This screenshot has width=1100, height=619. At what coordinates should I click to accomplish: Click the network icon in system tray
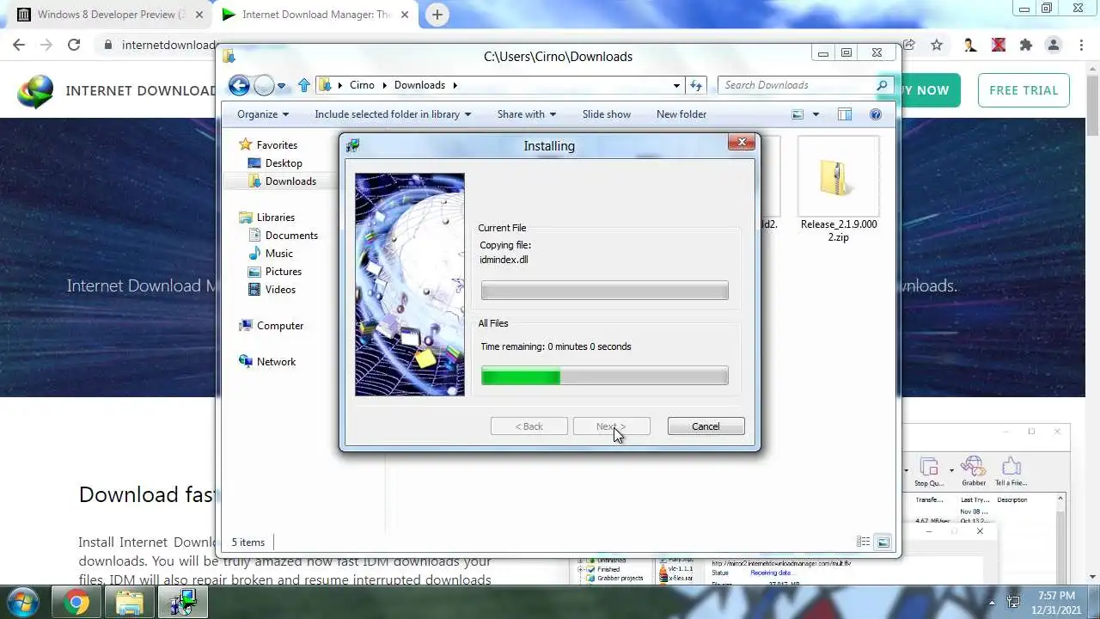[x=1013, y=603]
